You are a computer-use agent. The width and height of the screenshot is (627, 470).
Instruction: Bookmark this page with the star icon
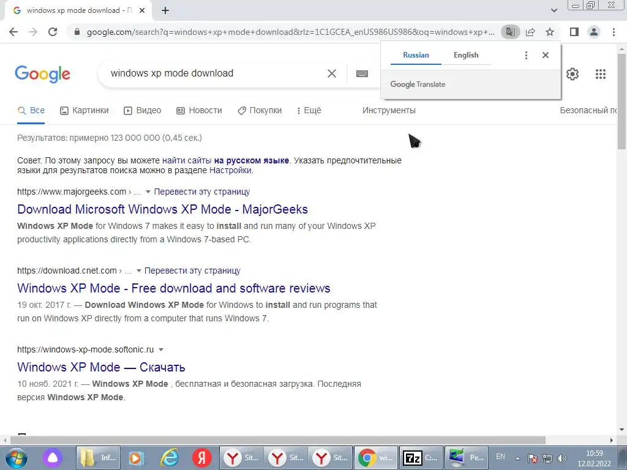tap(550, 32)
